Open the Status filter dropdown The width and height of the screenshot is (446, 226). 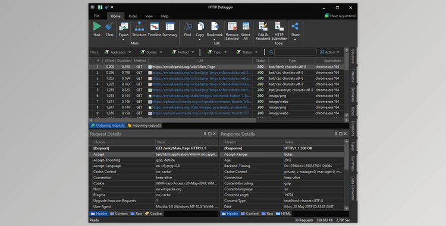pos(247,52)
